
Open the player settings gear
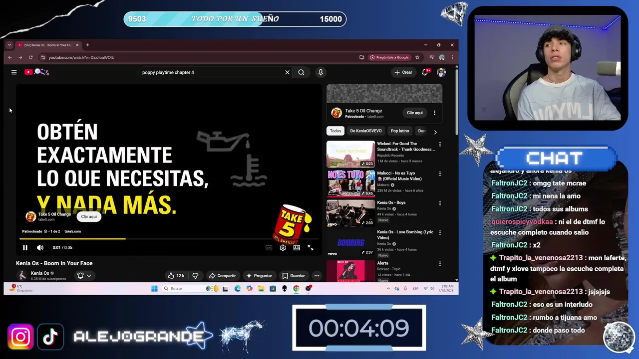click(283, 248)
